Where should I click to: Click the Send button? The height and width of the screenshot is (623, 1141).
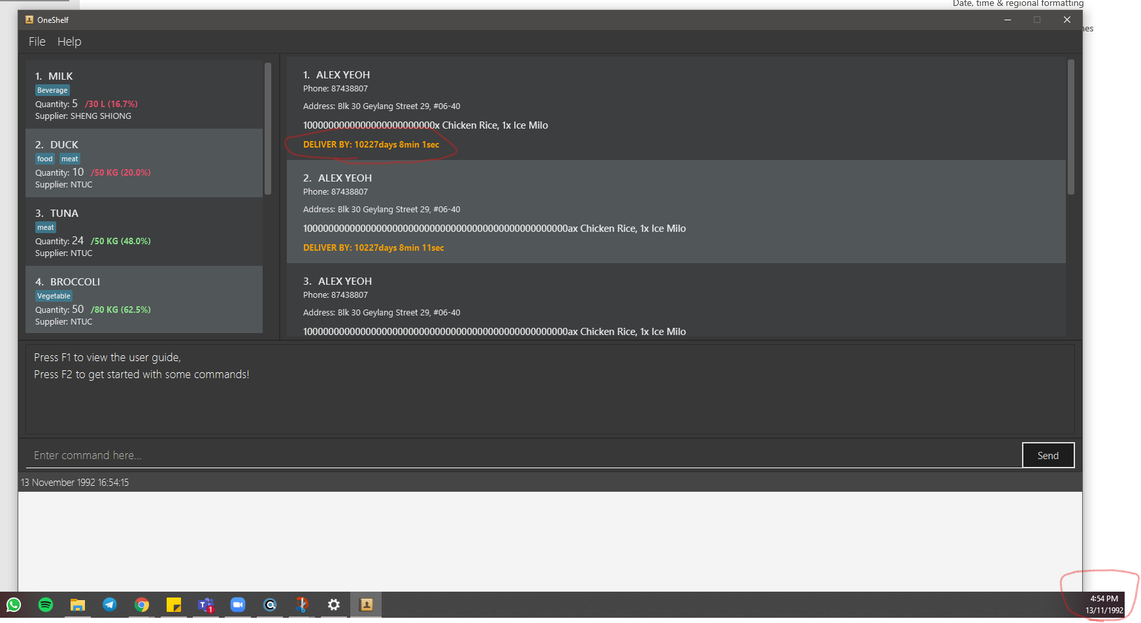coord(1048,455)
